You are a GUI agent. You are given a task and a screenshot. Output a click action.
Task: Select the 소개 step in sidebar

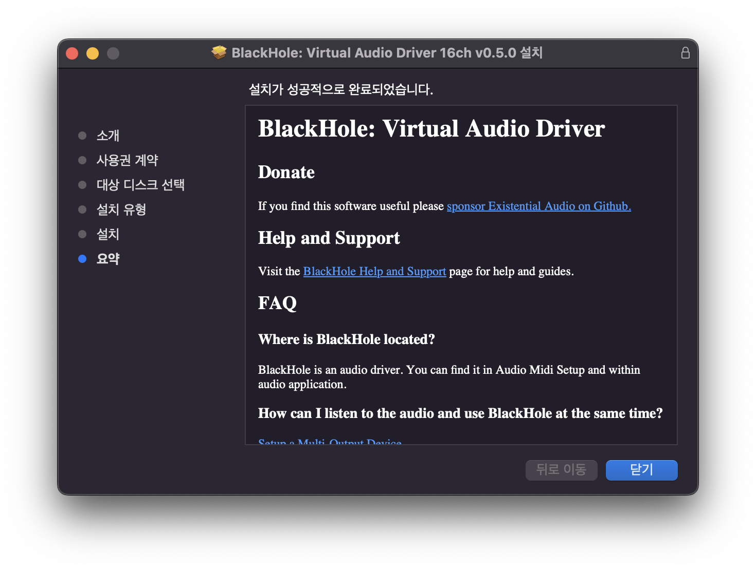click(x=108, y=136)
